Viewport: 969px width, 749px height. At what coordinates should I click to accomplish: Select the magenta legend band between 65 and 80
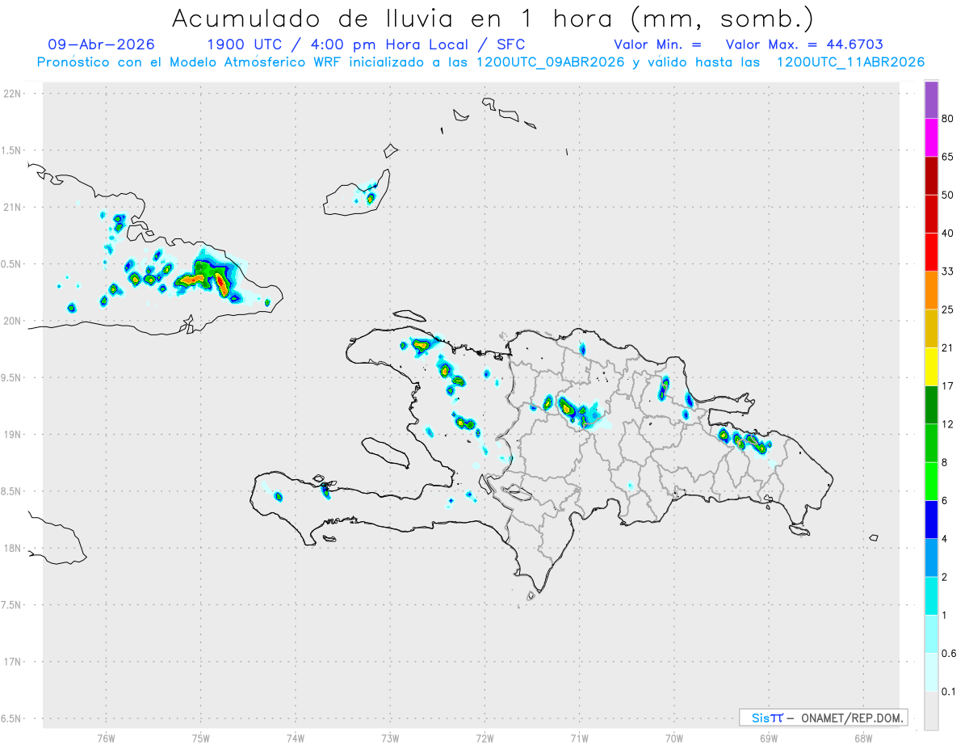[931, 137]
